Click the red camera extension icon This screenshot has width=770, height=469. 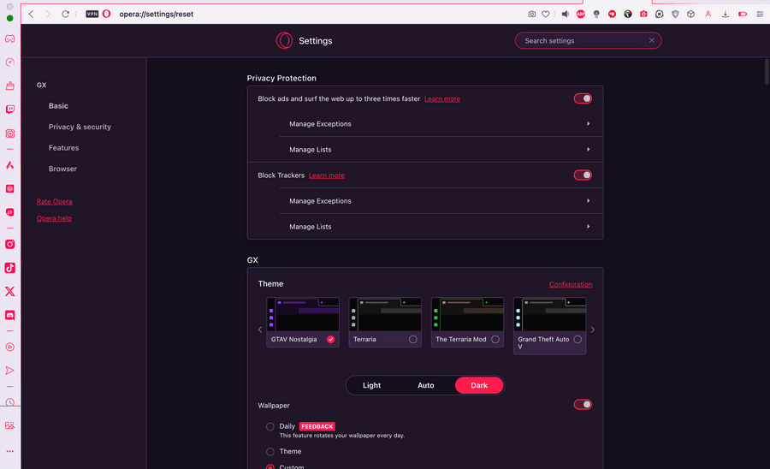tap(643, 15)
